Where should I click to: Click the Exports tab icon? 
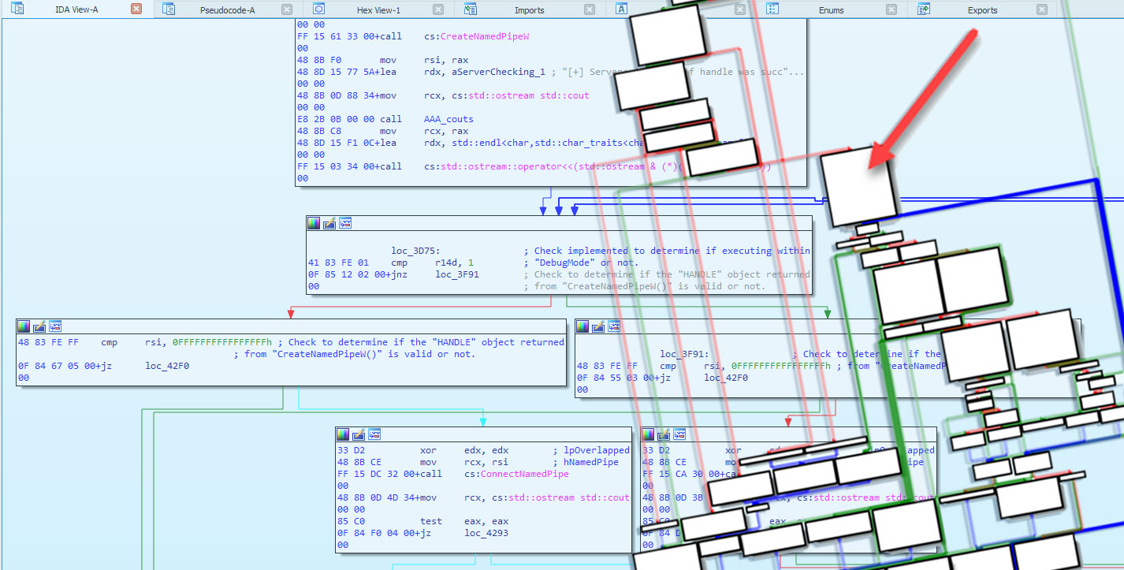pos(925,9)
